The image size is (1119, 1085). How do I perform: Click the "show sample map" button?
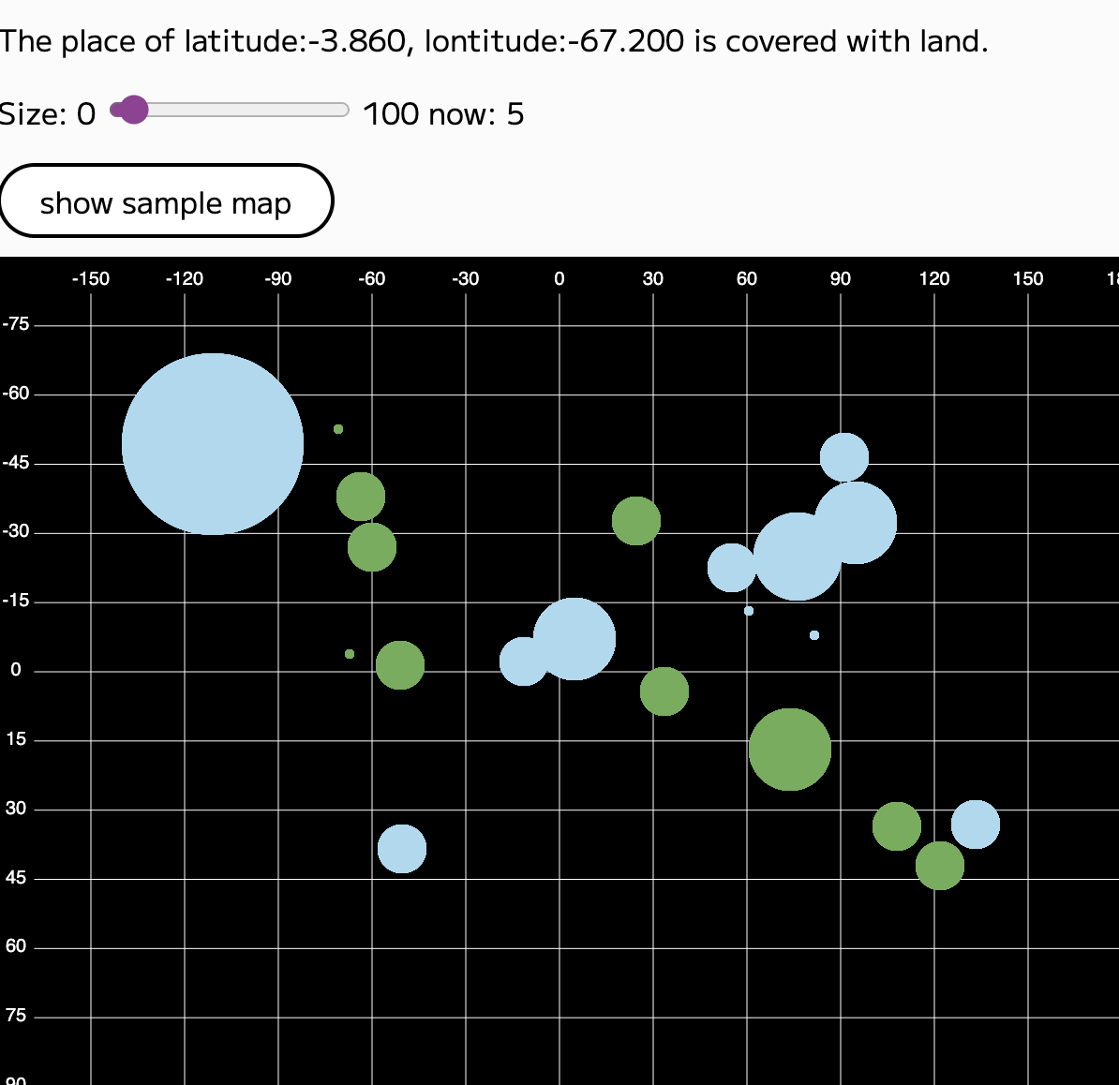(x=166, y=201)
